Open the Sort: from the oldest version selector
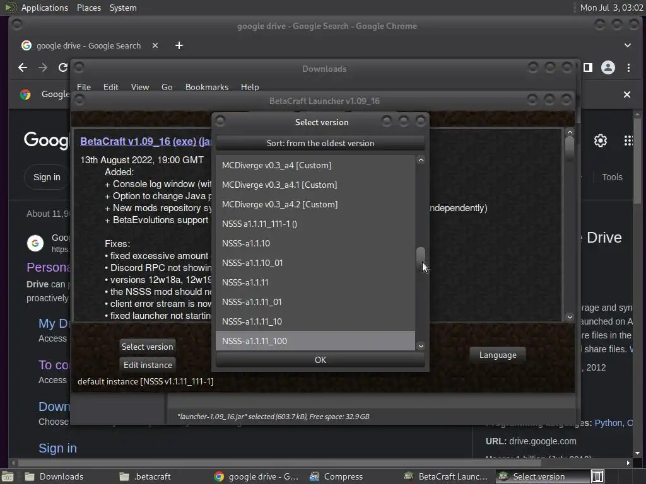The width and height of the screenshot is (646, 484). pyautogui.click(x=320, y=143)
